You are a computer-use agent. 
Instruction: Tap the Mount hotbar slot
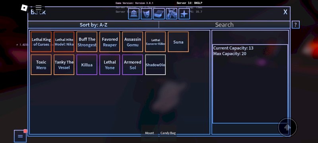click(149, 133)
